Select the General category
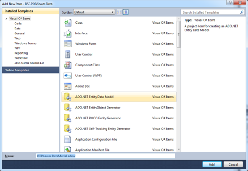The height and width of the screenshot is (171, 248). coord(19,33)
